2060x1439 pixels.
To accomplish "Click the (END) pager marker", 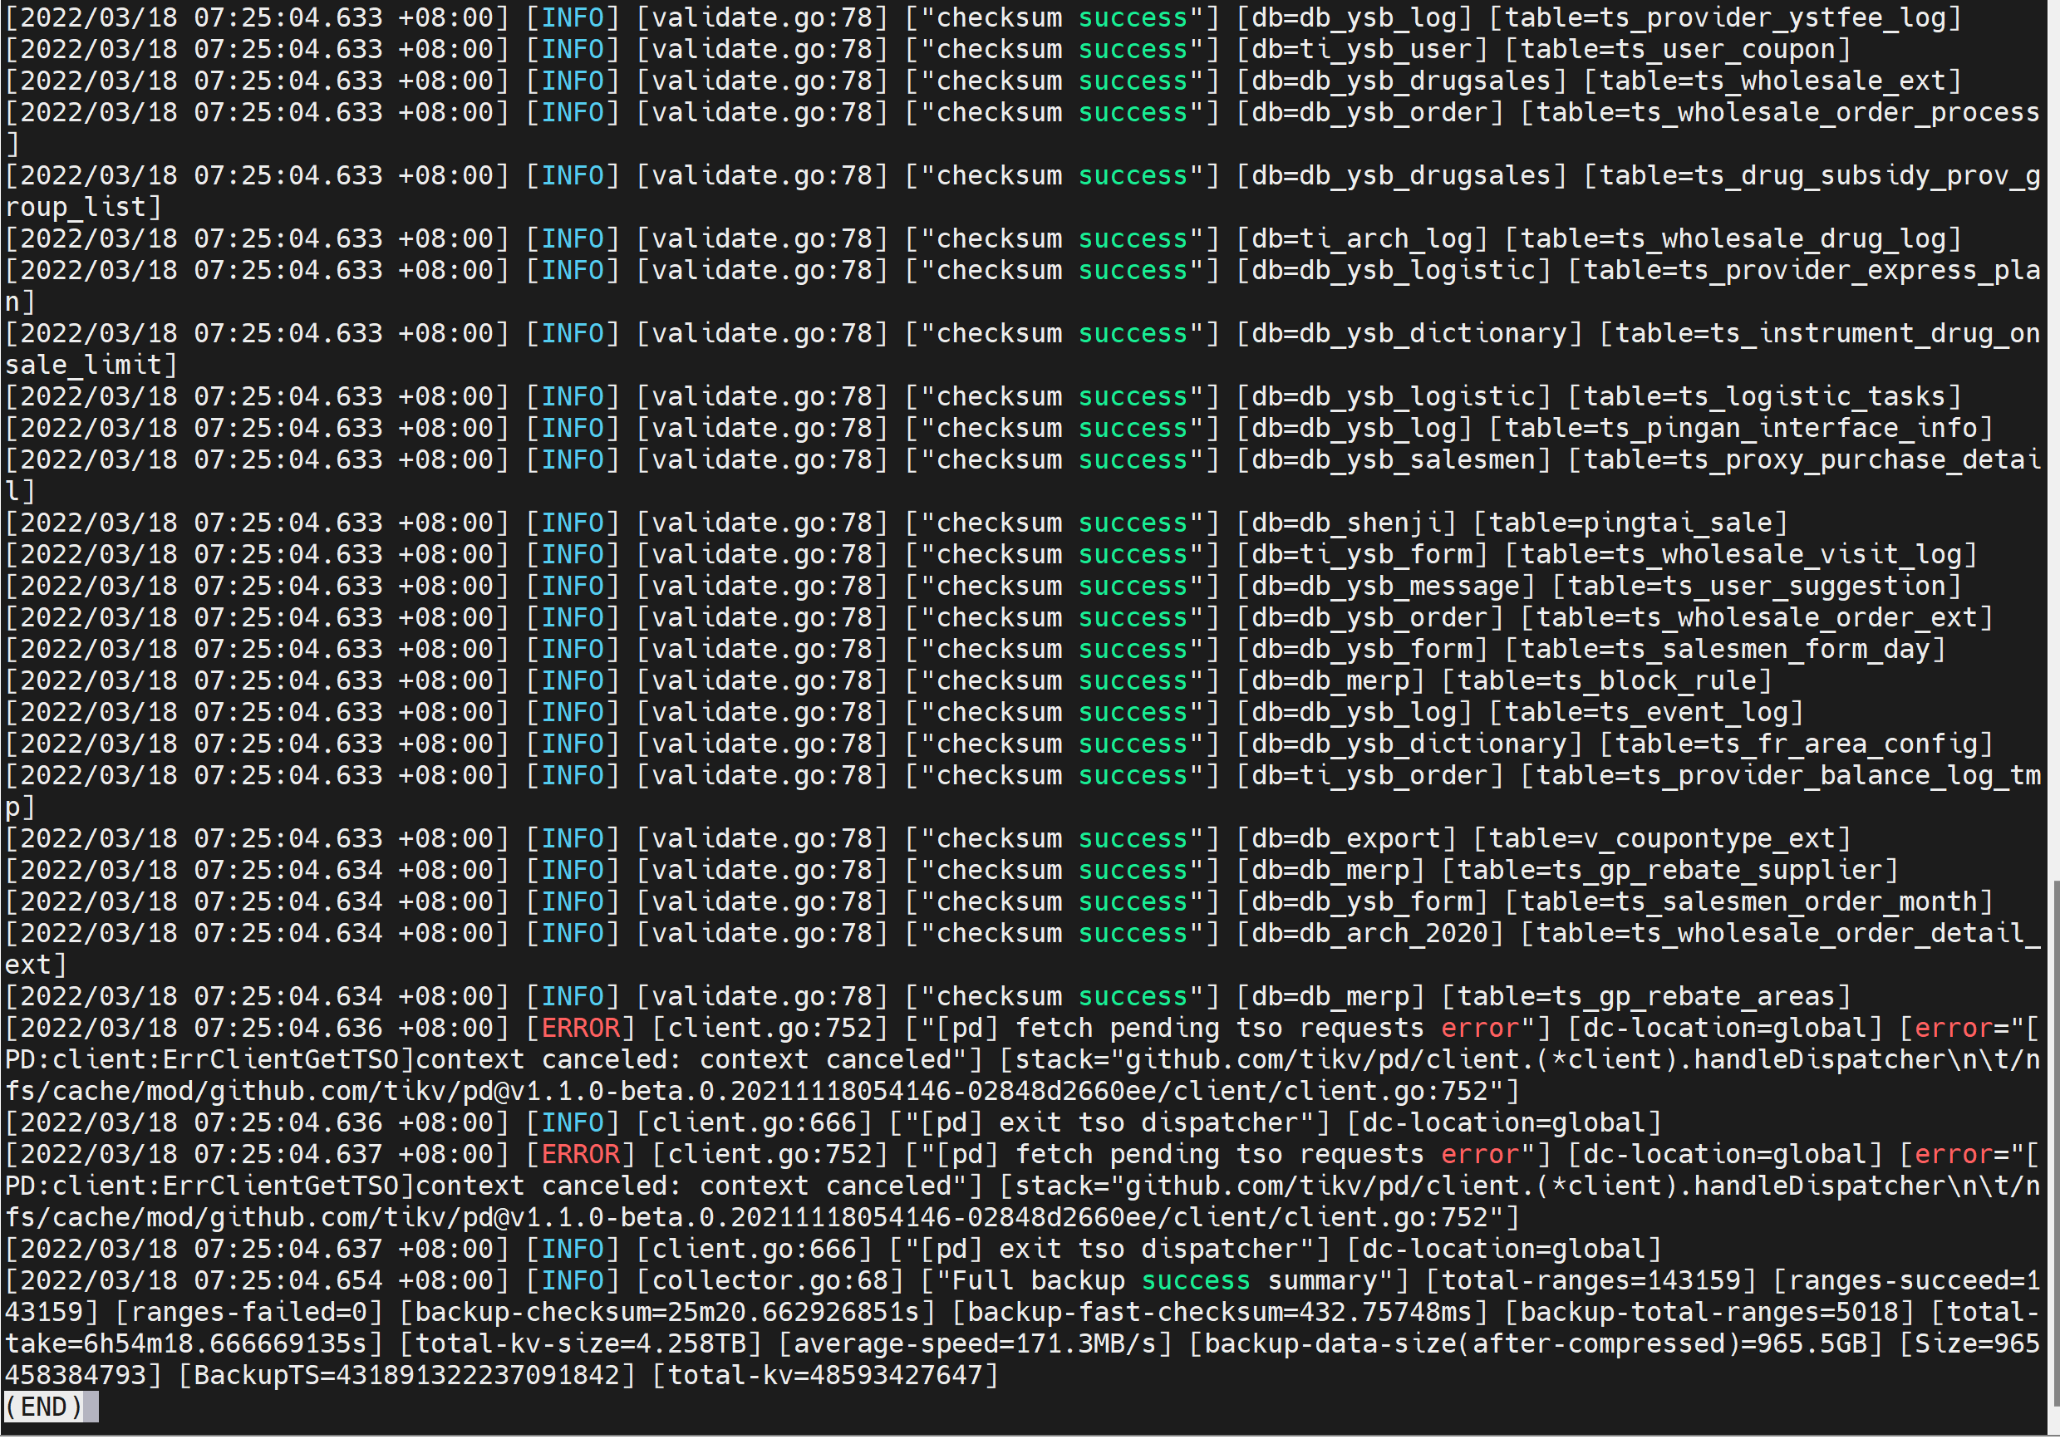I will [x=43, y=1407].
